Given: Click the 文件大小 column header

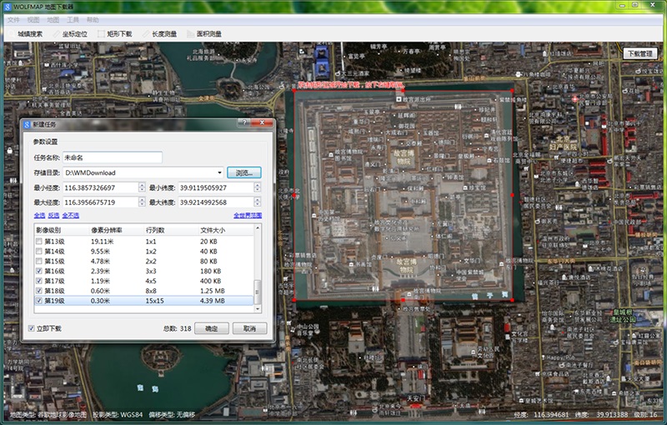Looking at the screenshot, I should (x=226, y=230).
